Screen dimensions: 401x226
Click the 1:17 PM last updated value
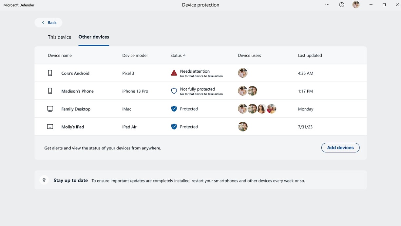[x=305, y=91]
